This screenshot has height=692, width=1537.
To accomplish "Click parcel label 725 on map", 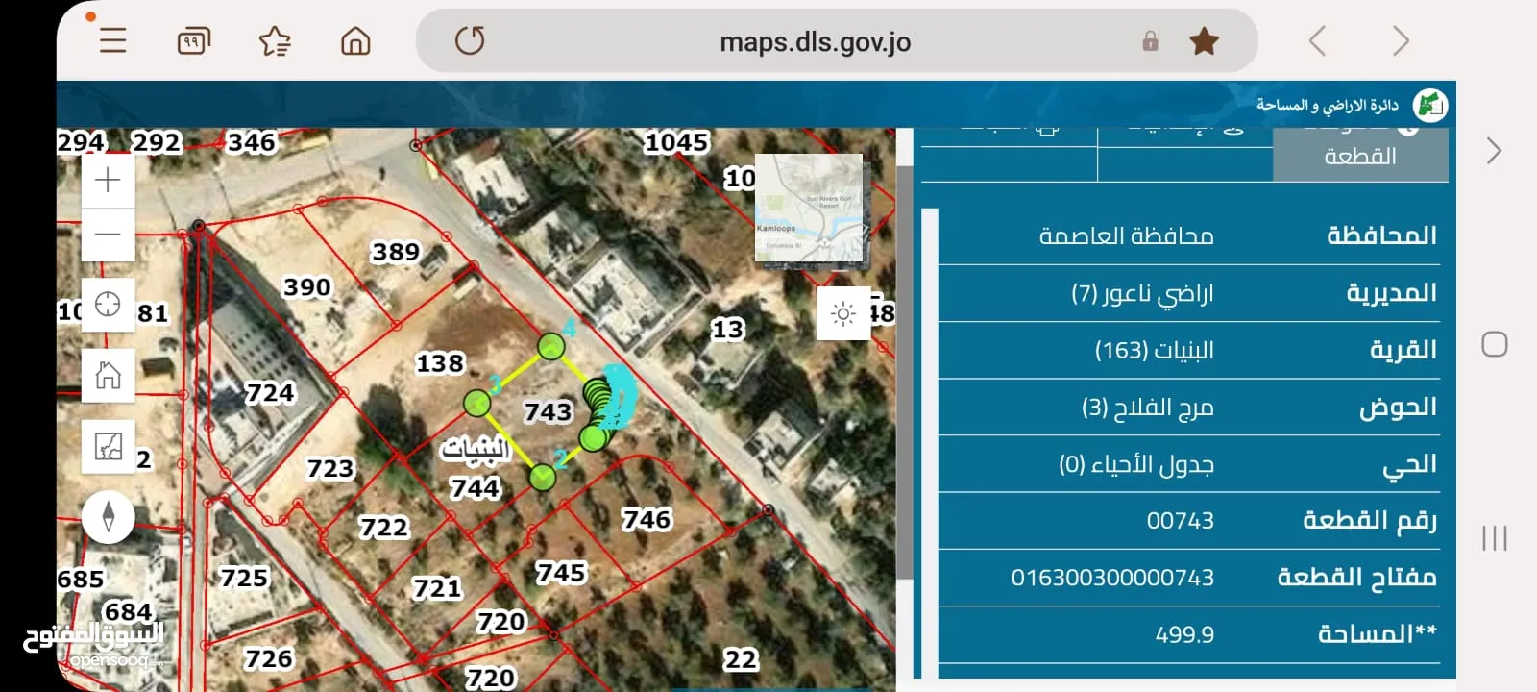I will click(244, 578).
